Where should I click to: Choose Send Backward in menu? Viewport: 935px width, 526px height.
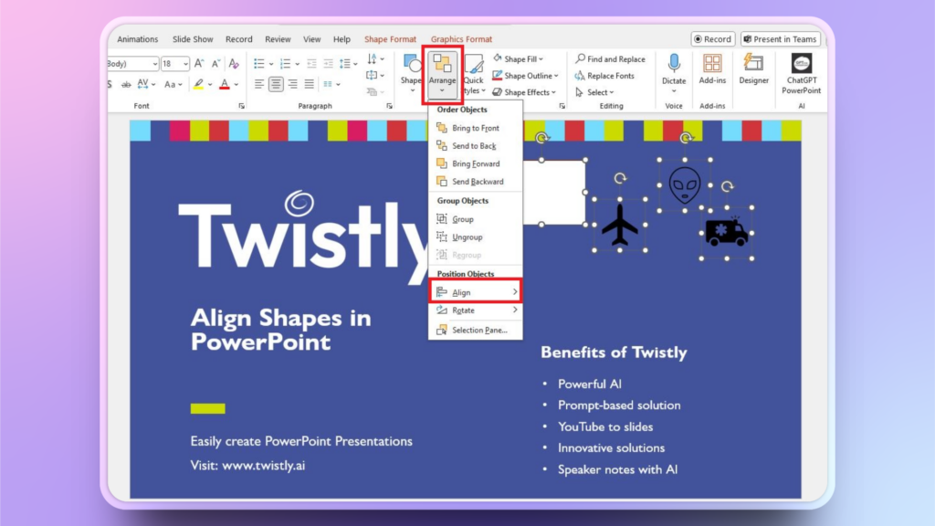475,182
